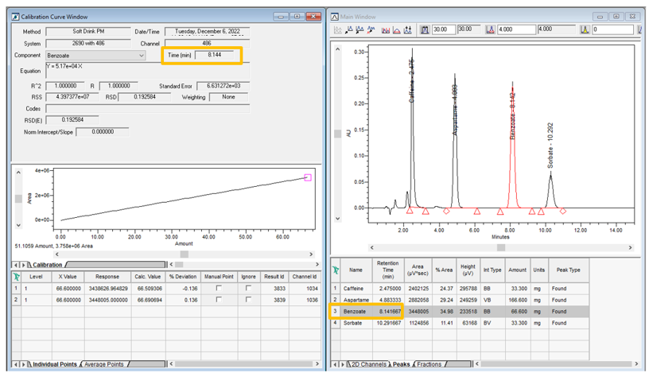Switch to the Fractions tab
Screen dimensions: 649x377
click(429, 364)
